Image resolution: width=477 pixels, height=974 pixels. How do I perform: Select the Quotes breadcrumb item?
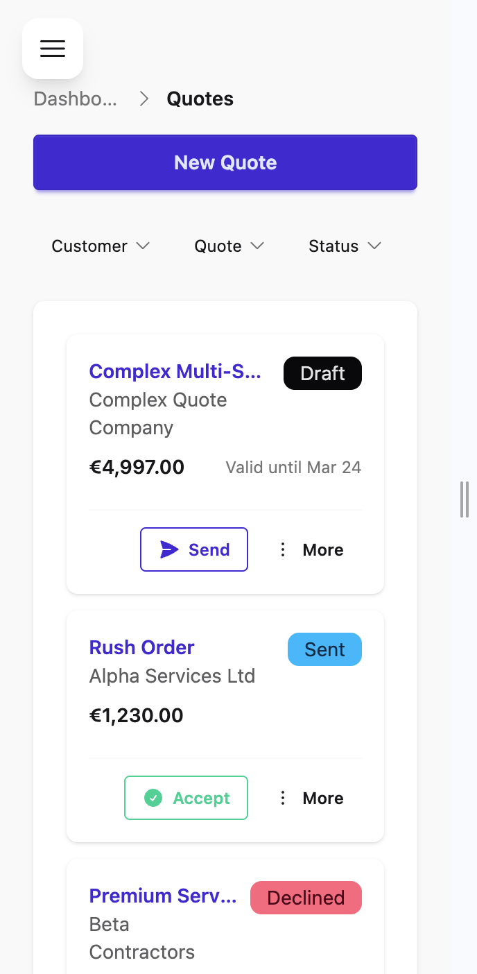coord(200,99)
